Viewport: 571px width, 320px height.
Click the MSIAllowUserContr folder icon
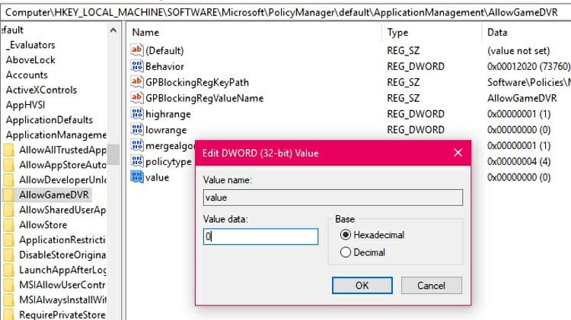(8, 285)
